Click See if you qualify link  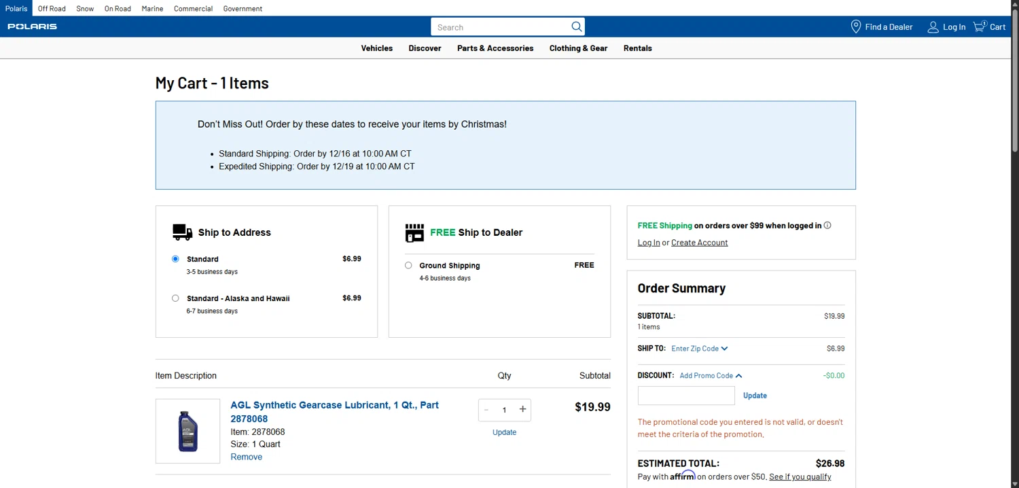tap(800, 477)
